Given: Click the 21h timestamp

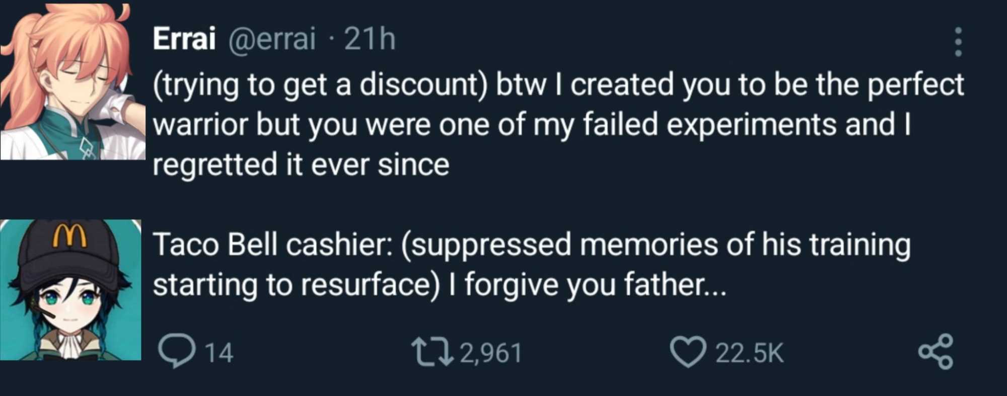Looking at the screenshot, I should coord(370,39).
